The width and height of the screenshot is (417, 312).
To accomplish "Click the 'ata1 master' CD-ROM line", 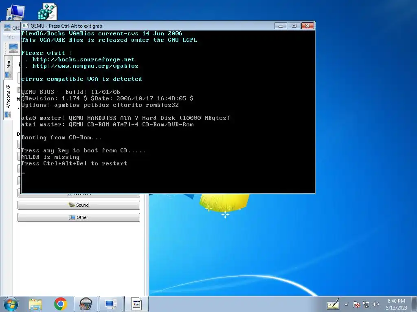I will click(108, 124).
